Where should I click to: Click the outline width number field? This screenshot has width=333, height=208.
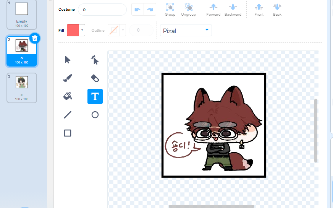point(141,30)
